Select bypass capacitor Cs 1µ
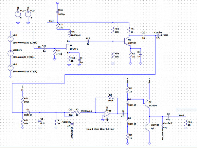 79,60
